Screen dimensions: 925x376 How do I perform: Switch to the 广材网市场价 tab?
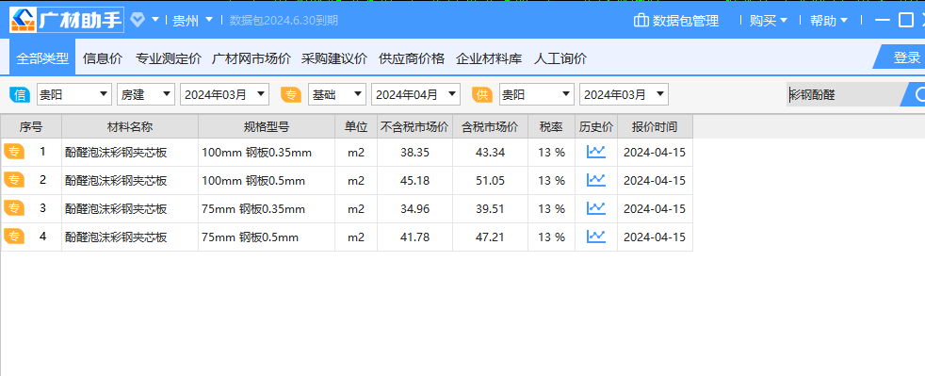252,58
